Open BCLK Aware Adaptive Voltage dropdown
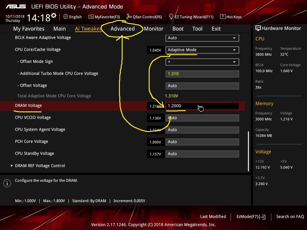This screenshot has width=307, height=230. 202,38
